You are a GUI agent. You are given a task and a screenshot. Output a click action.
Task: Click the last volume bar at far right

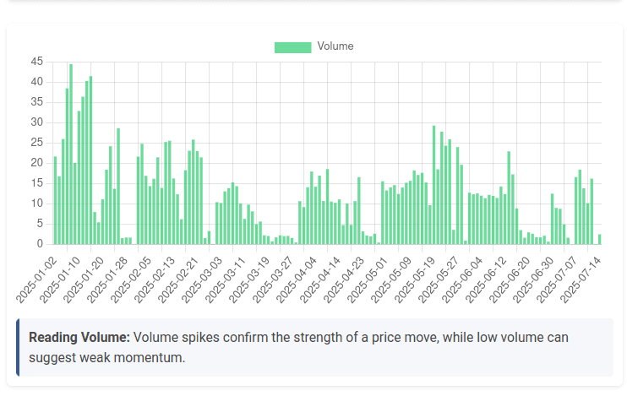coord(600,239)
